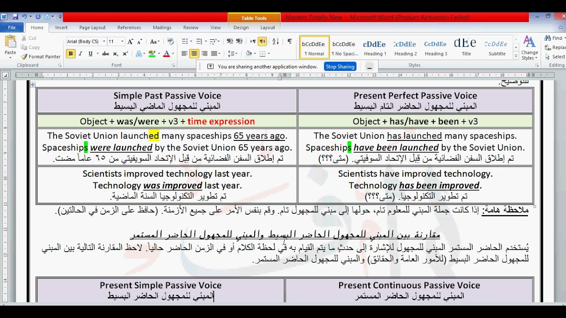Switch to the References tab
This screenshot has height=318, width=566.
(129, 27)
